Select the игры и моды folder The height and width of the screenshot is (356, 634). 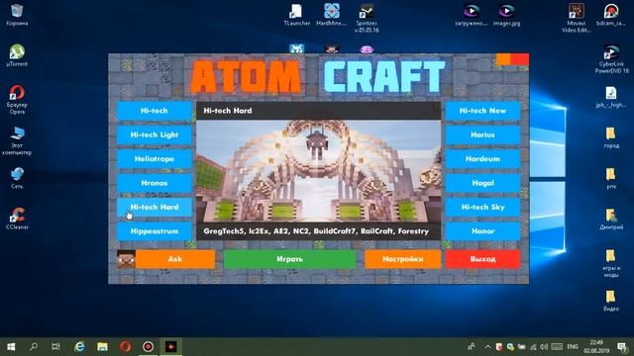pos(611,263)
